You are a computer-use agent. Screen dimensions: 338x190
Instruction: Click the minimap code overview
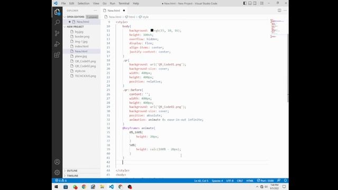(278, 28)
